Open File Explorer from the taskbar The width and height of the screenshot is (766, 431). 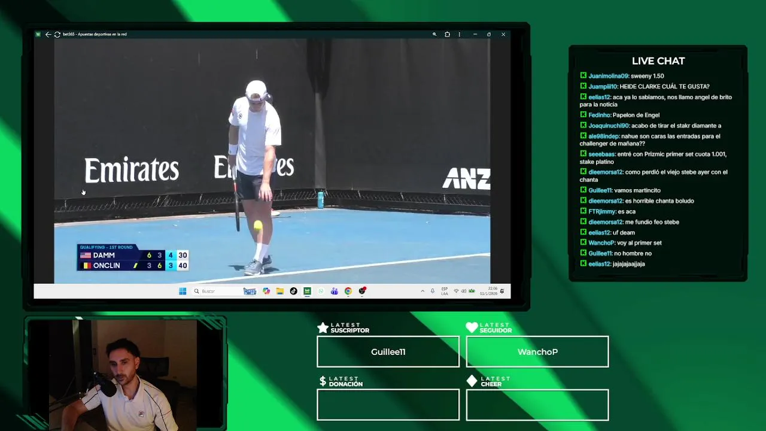coord(279,291)
